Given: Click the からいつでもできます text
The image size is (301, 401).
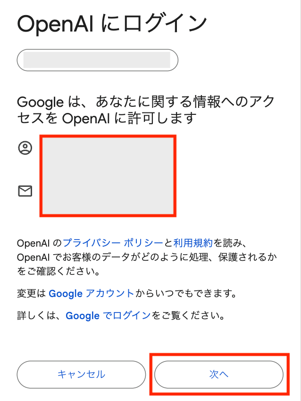Looking at the screenshot, I should coord(185,294).
